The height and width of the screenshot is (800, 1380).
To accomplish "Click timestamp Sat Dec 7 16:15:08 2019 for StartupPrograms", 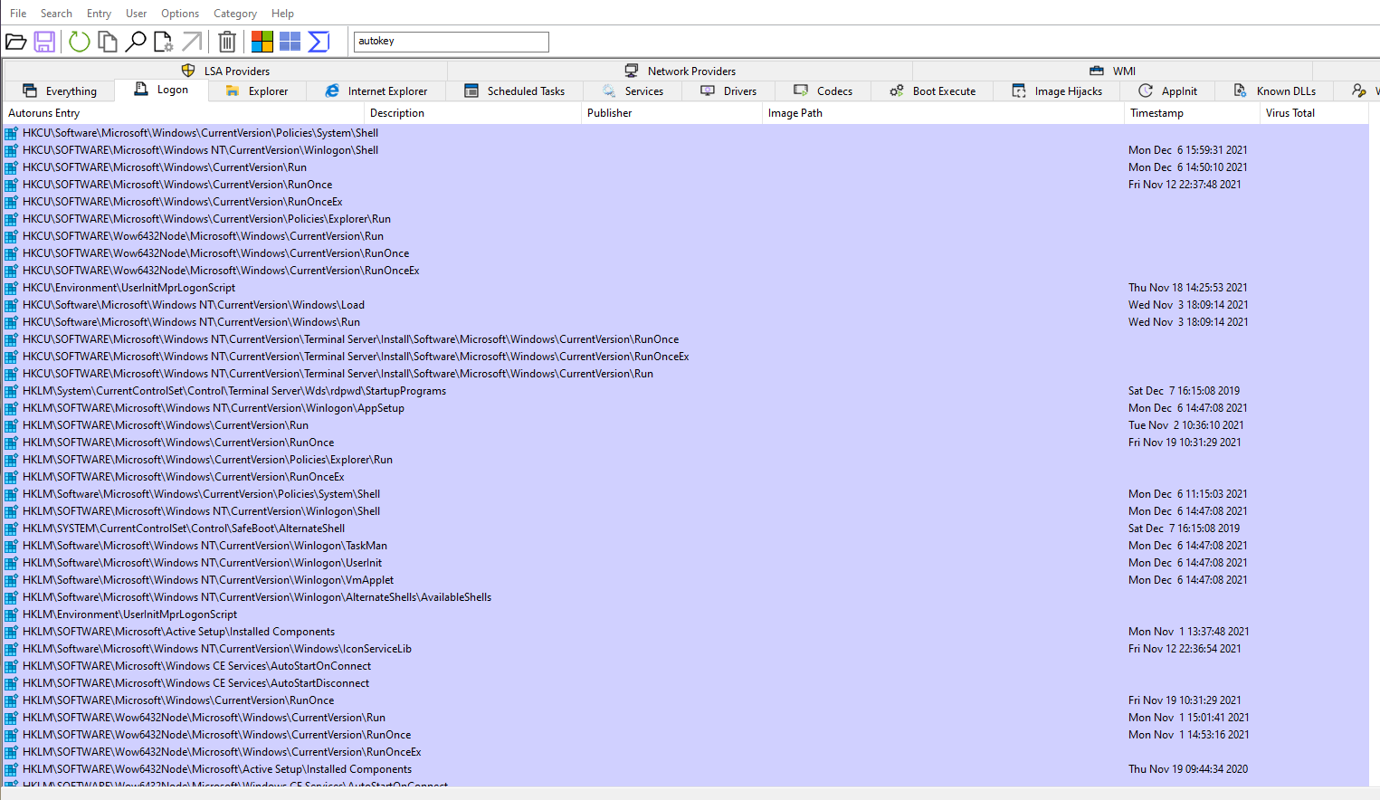I will click(x=1184, y=391).
